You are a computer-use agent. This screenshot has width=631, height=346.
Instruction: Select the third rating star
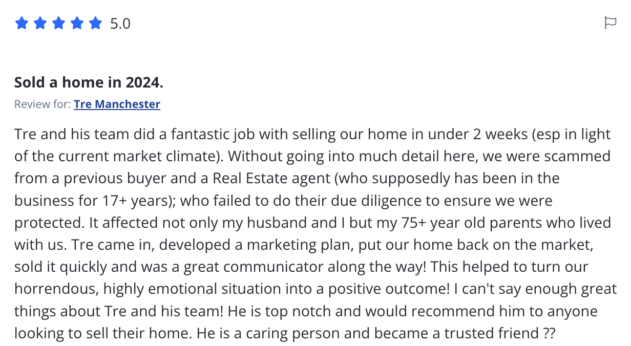pos(58,24)
